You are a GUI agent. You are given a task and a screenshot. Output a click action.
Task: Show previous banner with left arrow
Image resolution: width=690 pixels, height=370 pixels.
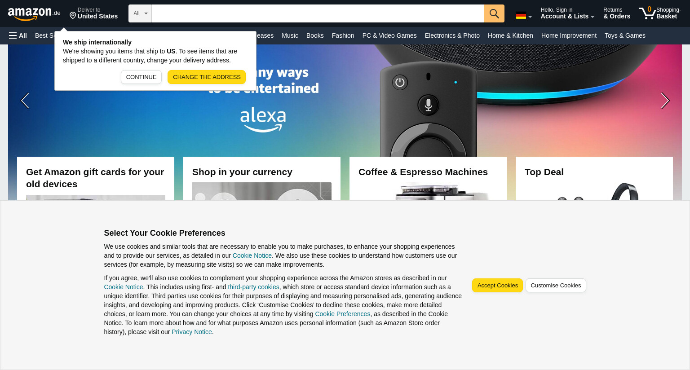click(x=25, y=101)
